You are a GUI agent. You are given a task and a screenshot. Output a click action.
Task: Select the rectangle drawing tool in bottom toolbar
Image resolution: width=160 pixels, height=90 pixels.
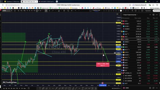pos(69,88)
